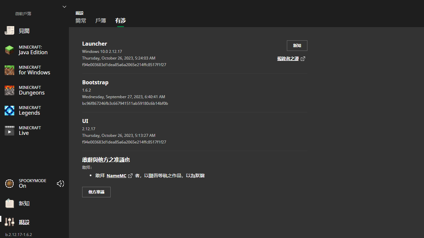Click the 敢辭與他方之准議也 heading

106,160
